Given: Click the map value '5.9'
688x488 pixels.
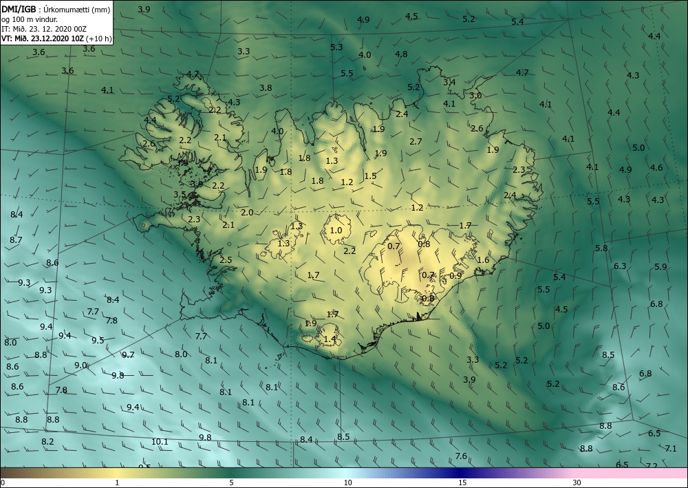Looking at the screenshot, I should point(660,267).
